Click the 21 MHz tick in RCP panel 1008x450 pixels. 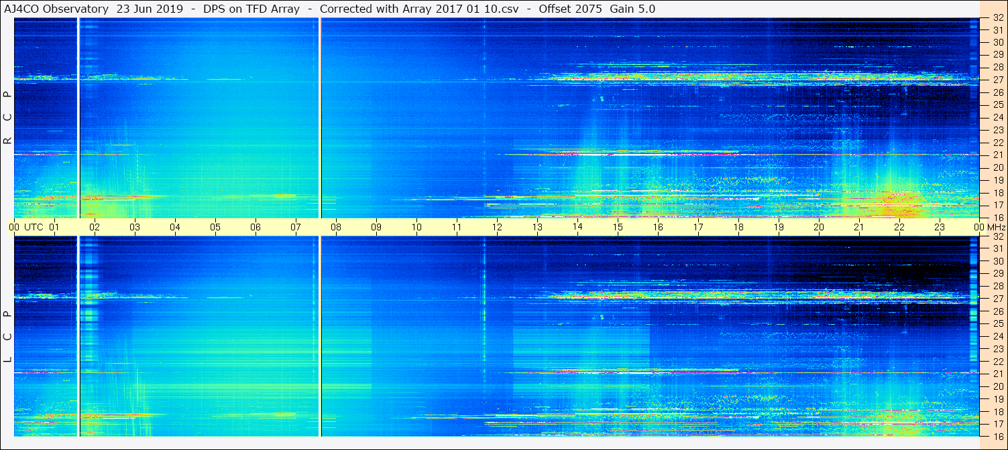click(997, 155)
